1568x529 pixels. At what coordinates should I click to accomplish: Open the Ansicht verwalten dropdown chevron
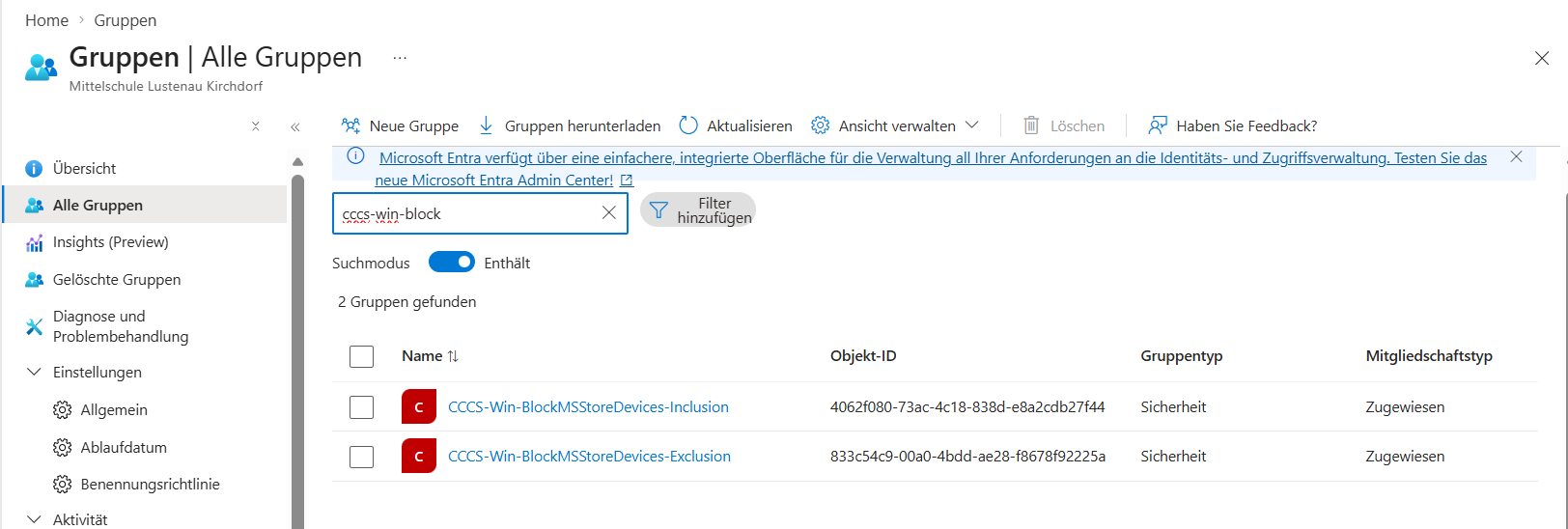click(972, 125)
